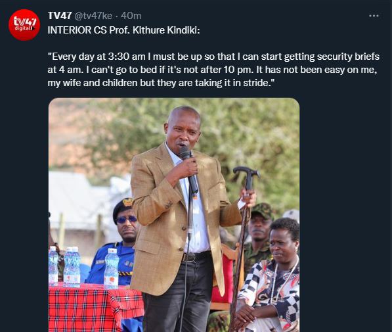Click the text line ending 'taking it in stride.'

click(x=161, y=83)
